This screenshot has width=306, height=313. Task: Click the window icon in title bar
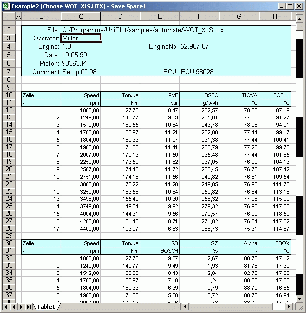click(5, 6)
